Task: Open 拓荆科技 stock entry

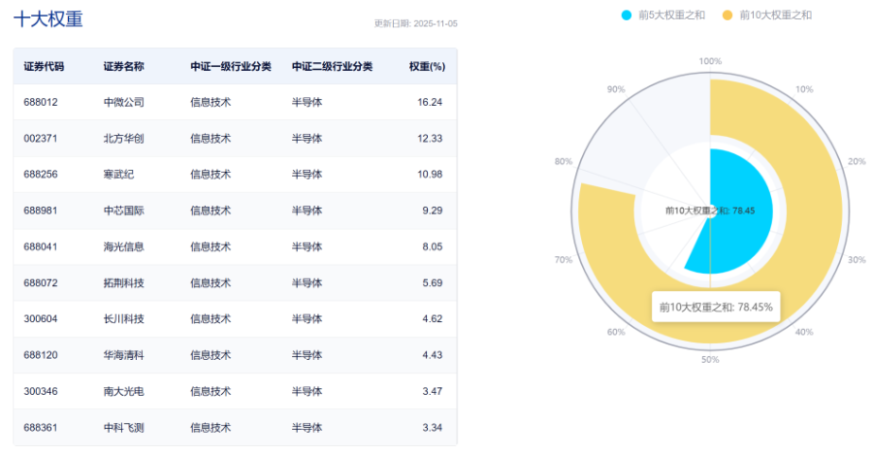Action: point(123,283)
